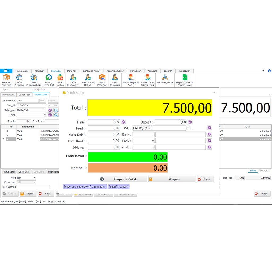Click Batal button in Pembayaran dialog

(205, 179)
